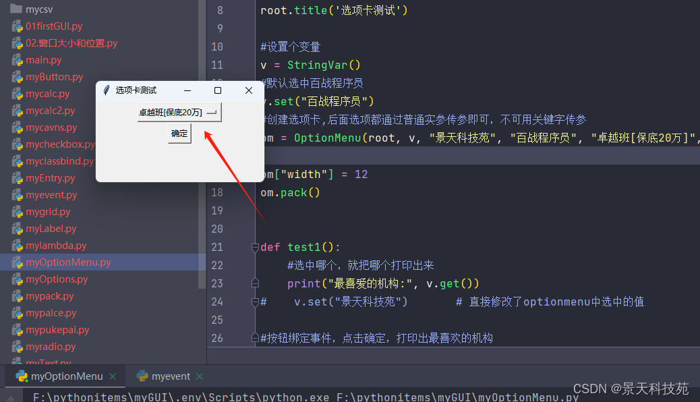Viewport: 700px width, 402px height.
Task: Click on StringVar() in line 11
Action: click(324, 65)
